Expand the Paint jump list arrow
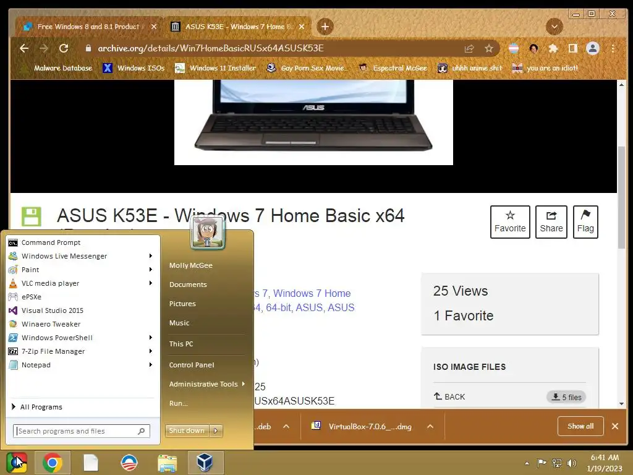 (x=151, y=270)
